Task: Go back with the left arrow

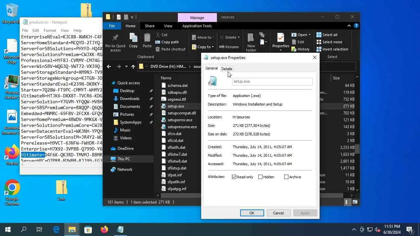Action: click(x=109, y=67)
